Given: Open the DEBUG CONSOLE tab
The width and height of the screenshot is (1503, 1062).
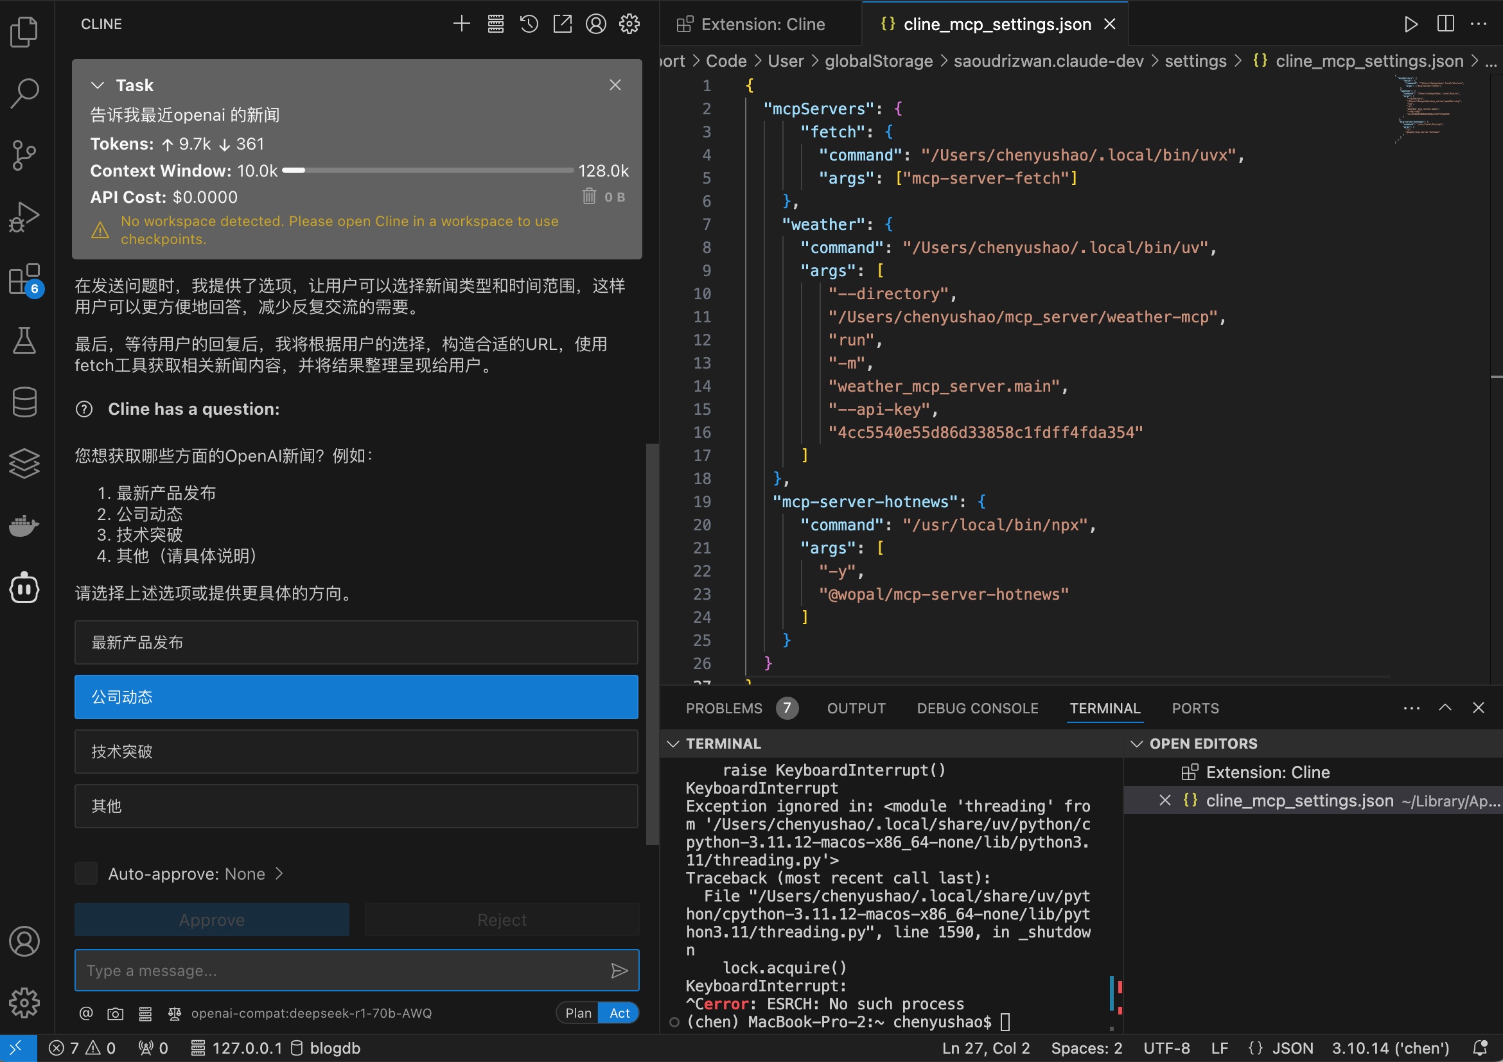Looking at the screenshot, I should coord(978,708).
